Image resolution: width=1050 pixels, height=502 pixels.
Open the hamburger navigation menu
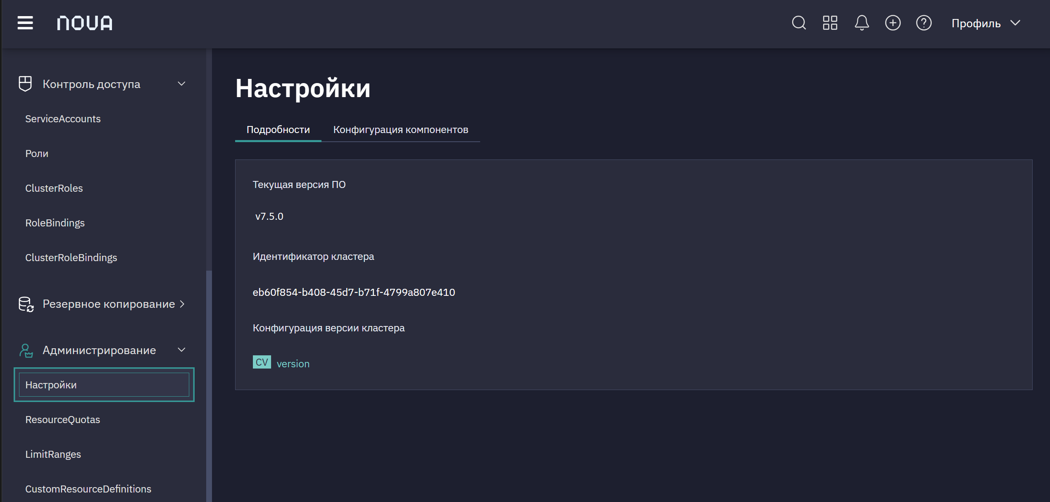tap(25, 23)
